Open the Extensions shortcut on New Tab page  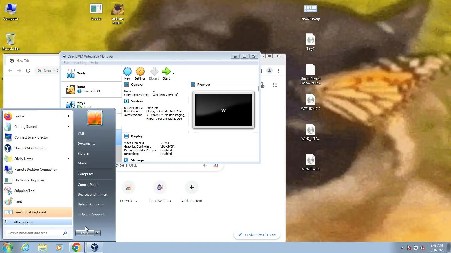click(x=129, y=192)
